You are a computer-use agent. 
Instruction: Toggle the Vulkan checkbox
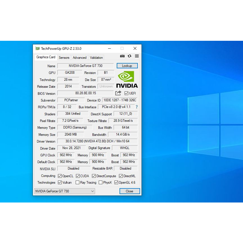coord(60,183)
